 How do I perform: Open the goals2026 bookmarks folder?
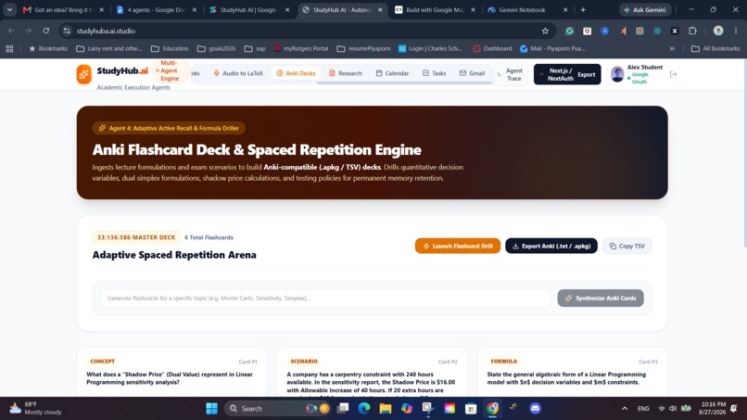click(x=216, y=48)
